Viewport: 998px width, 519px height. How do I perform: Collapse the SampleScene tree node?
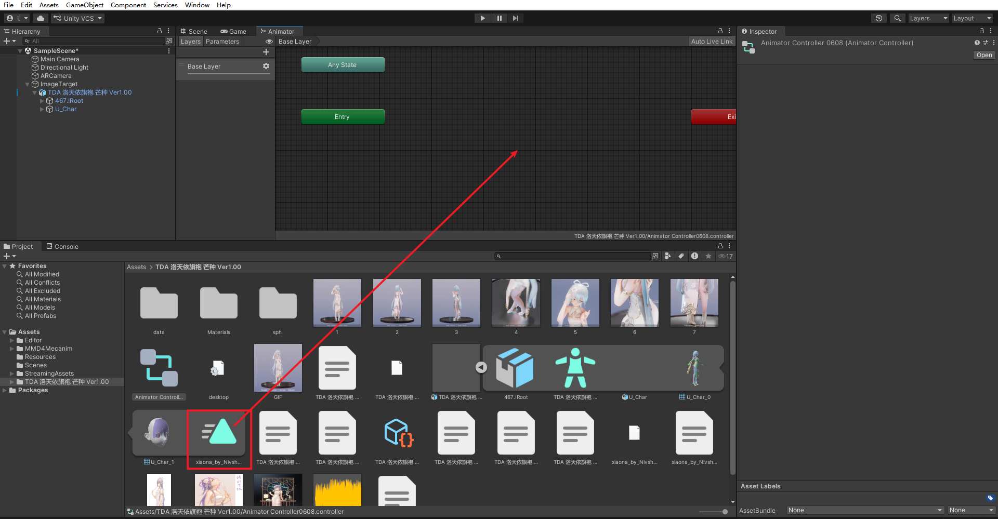click(x=20, y=51)
